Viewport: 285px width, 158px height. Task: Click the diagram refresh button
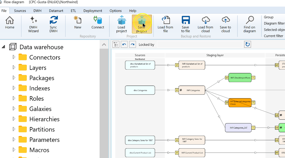(x=248, y=44)
